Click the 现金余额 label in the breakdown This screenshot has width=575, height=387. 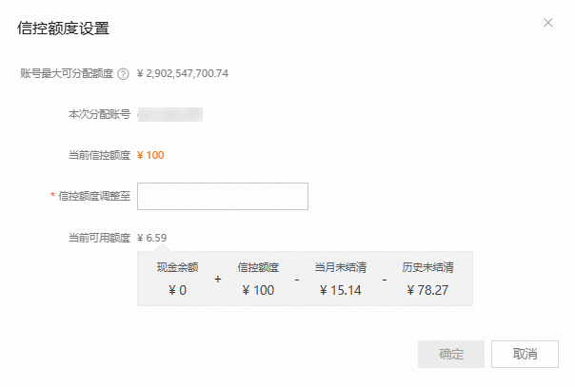coord(176,267)
